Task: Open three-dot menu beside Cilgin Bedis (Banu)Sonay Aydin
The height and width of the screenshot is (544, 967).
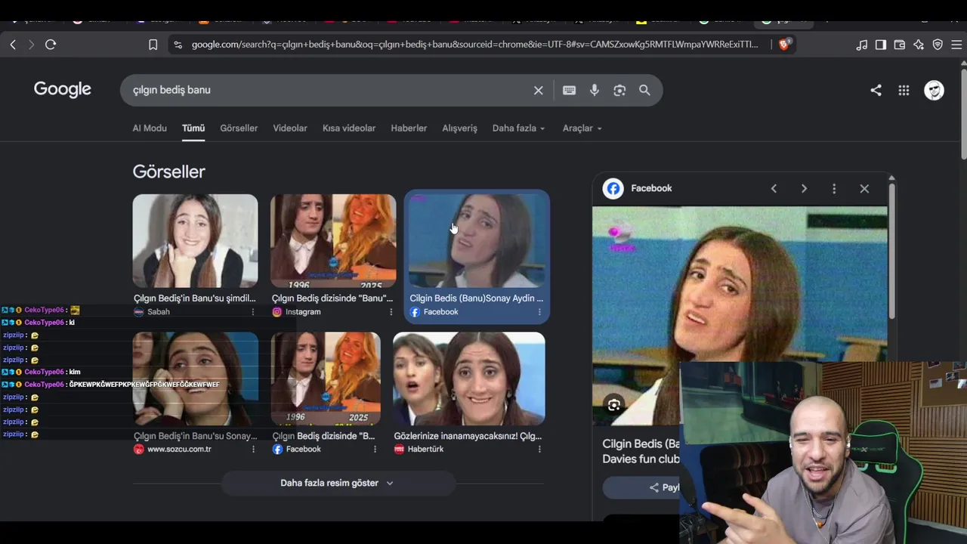Action: coord(539,312)
